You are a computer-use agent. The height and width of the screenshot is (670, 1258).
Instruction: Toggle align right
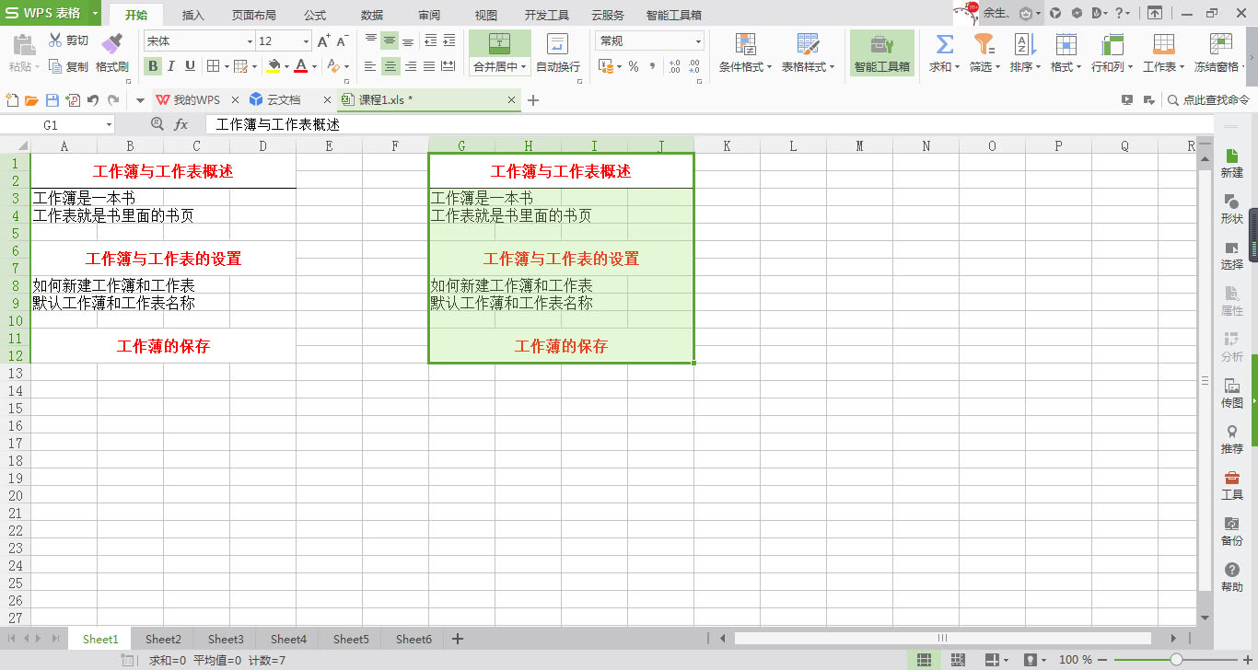(x=410, y=66)
